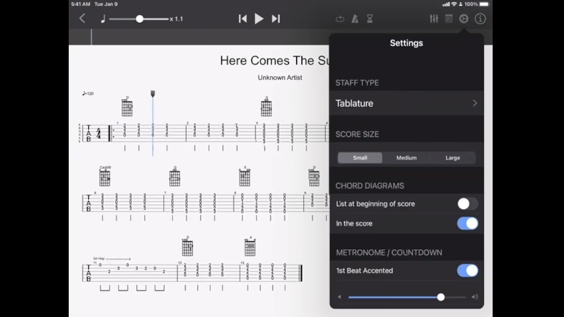Close settings via the gear icon
Image resolution: width=564 pixels, height=317 pixels.
(x=464, y=19)
